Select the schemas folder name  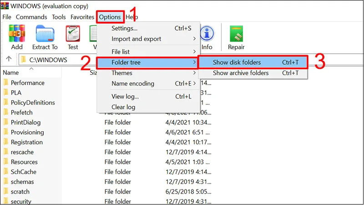(x=22, y=182)
